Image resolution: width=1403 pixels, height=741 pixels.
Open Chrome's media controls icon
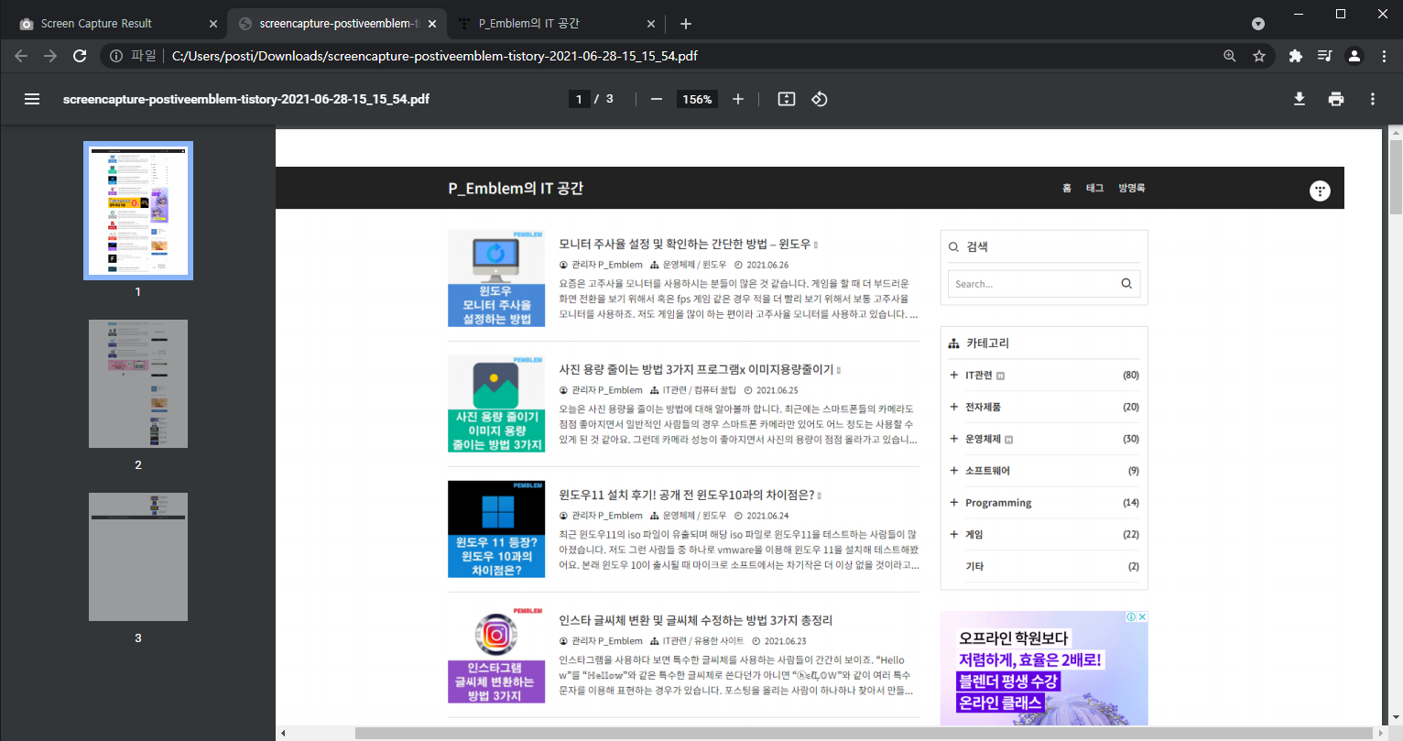tap(1324, 56)
